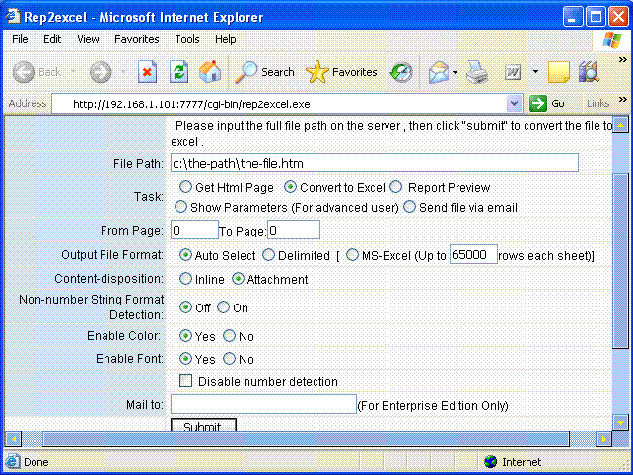
Task: Stop page loading with red X icon
Action: pos(147,72)
